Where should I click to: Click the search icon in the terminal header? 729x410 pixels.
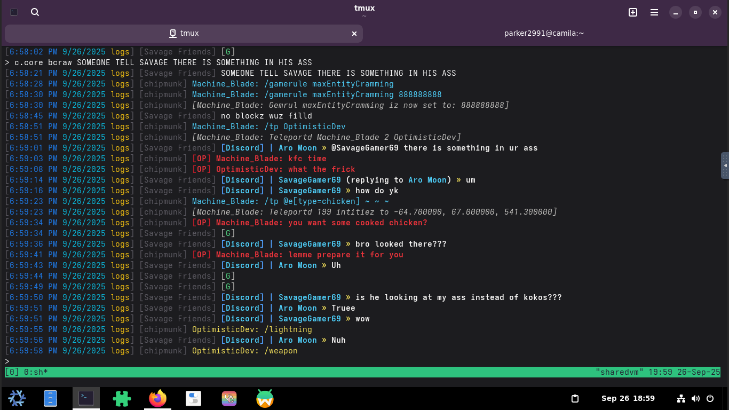point(35,12)
